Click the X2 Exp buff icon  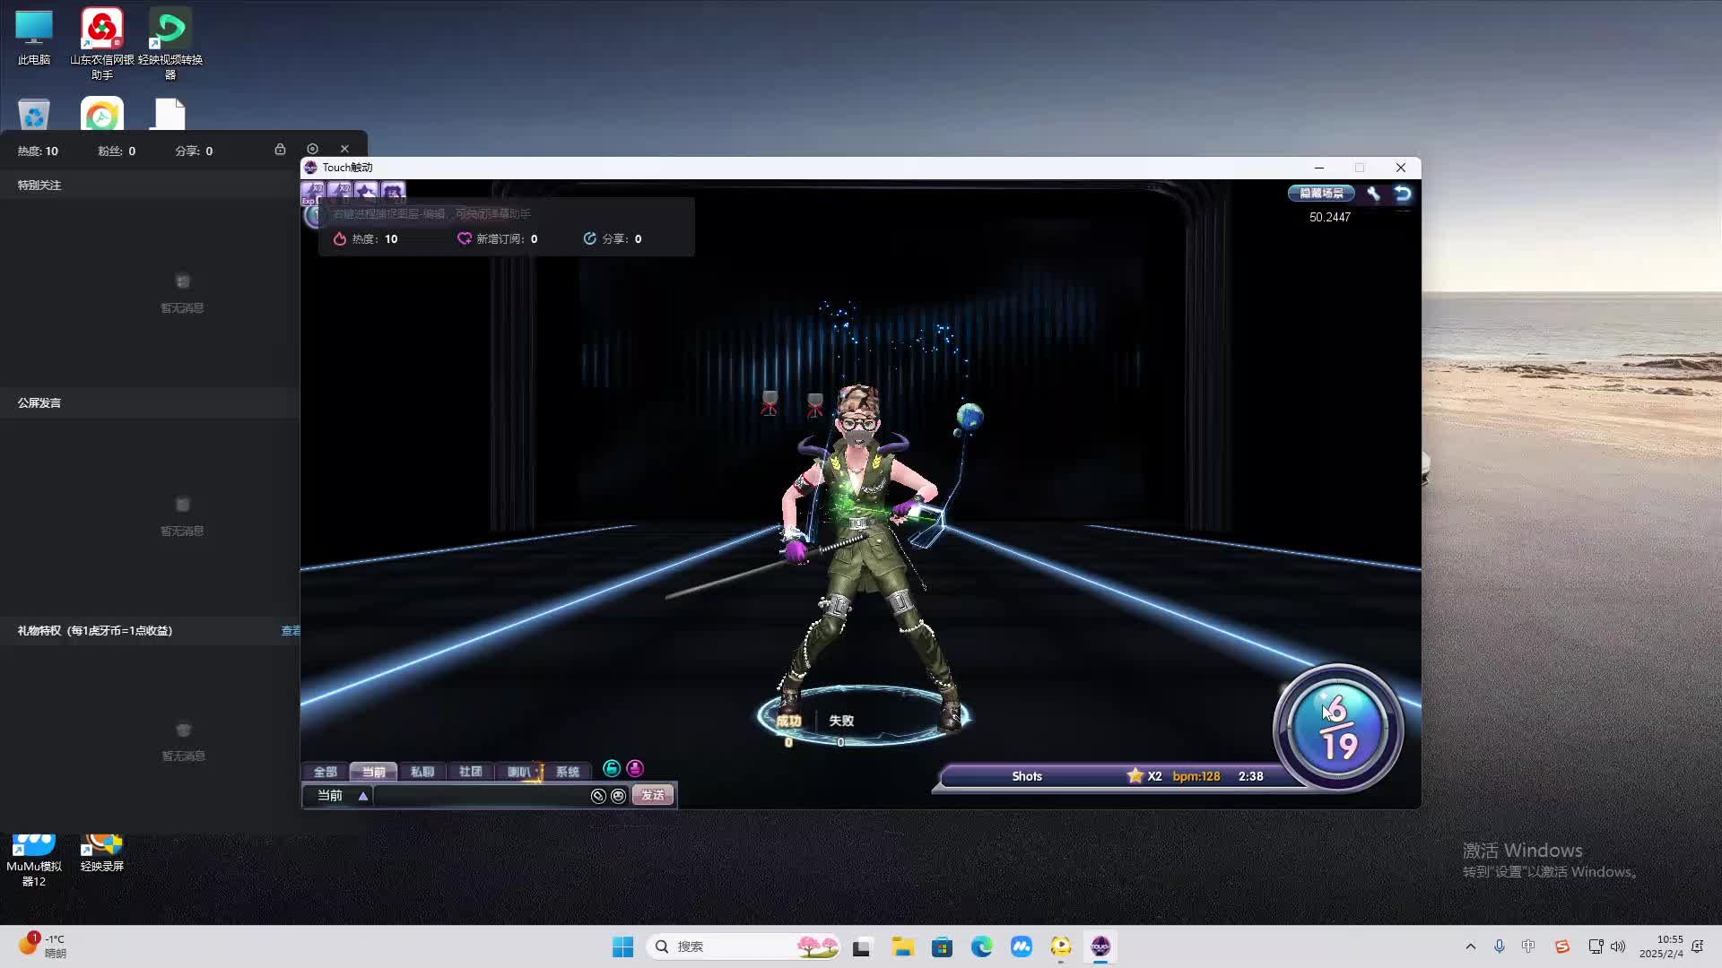[313, 192]
